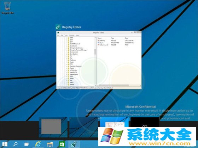Select the F12 registry key
The image size is (198, 148).
point(71,56)
